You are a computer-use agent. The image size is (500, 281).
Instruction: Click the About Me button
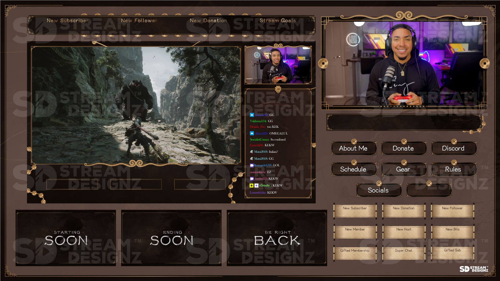[354, 148]
